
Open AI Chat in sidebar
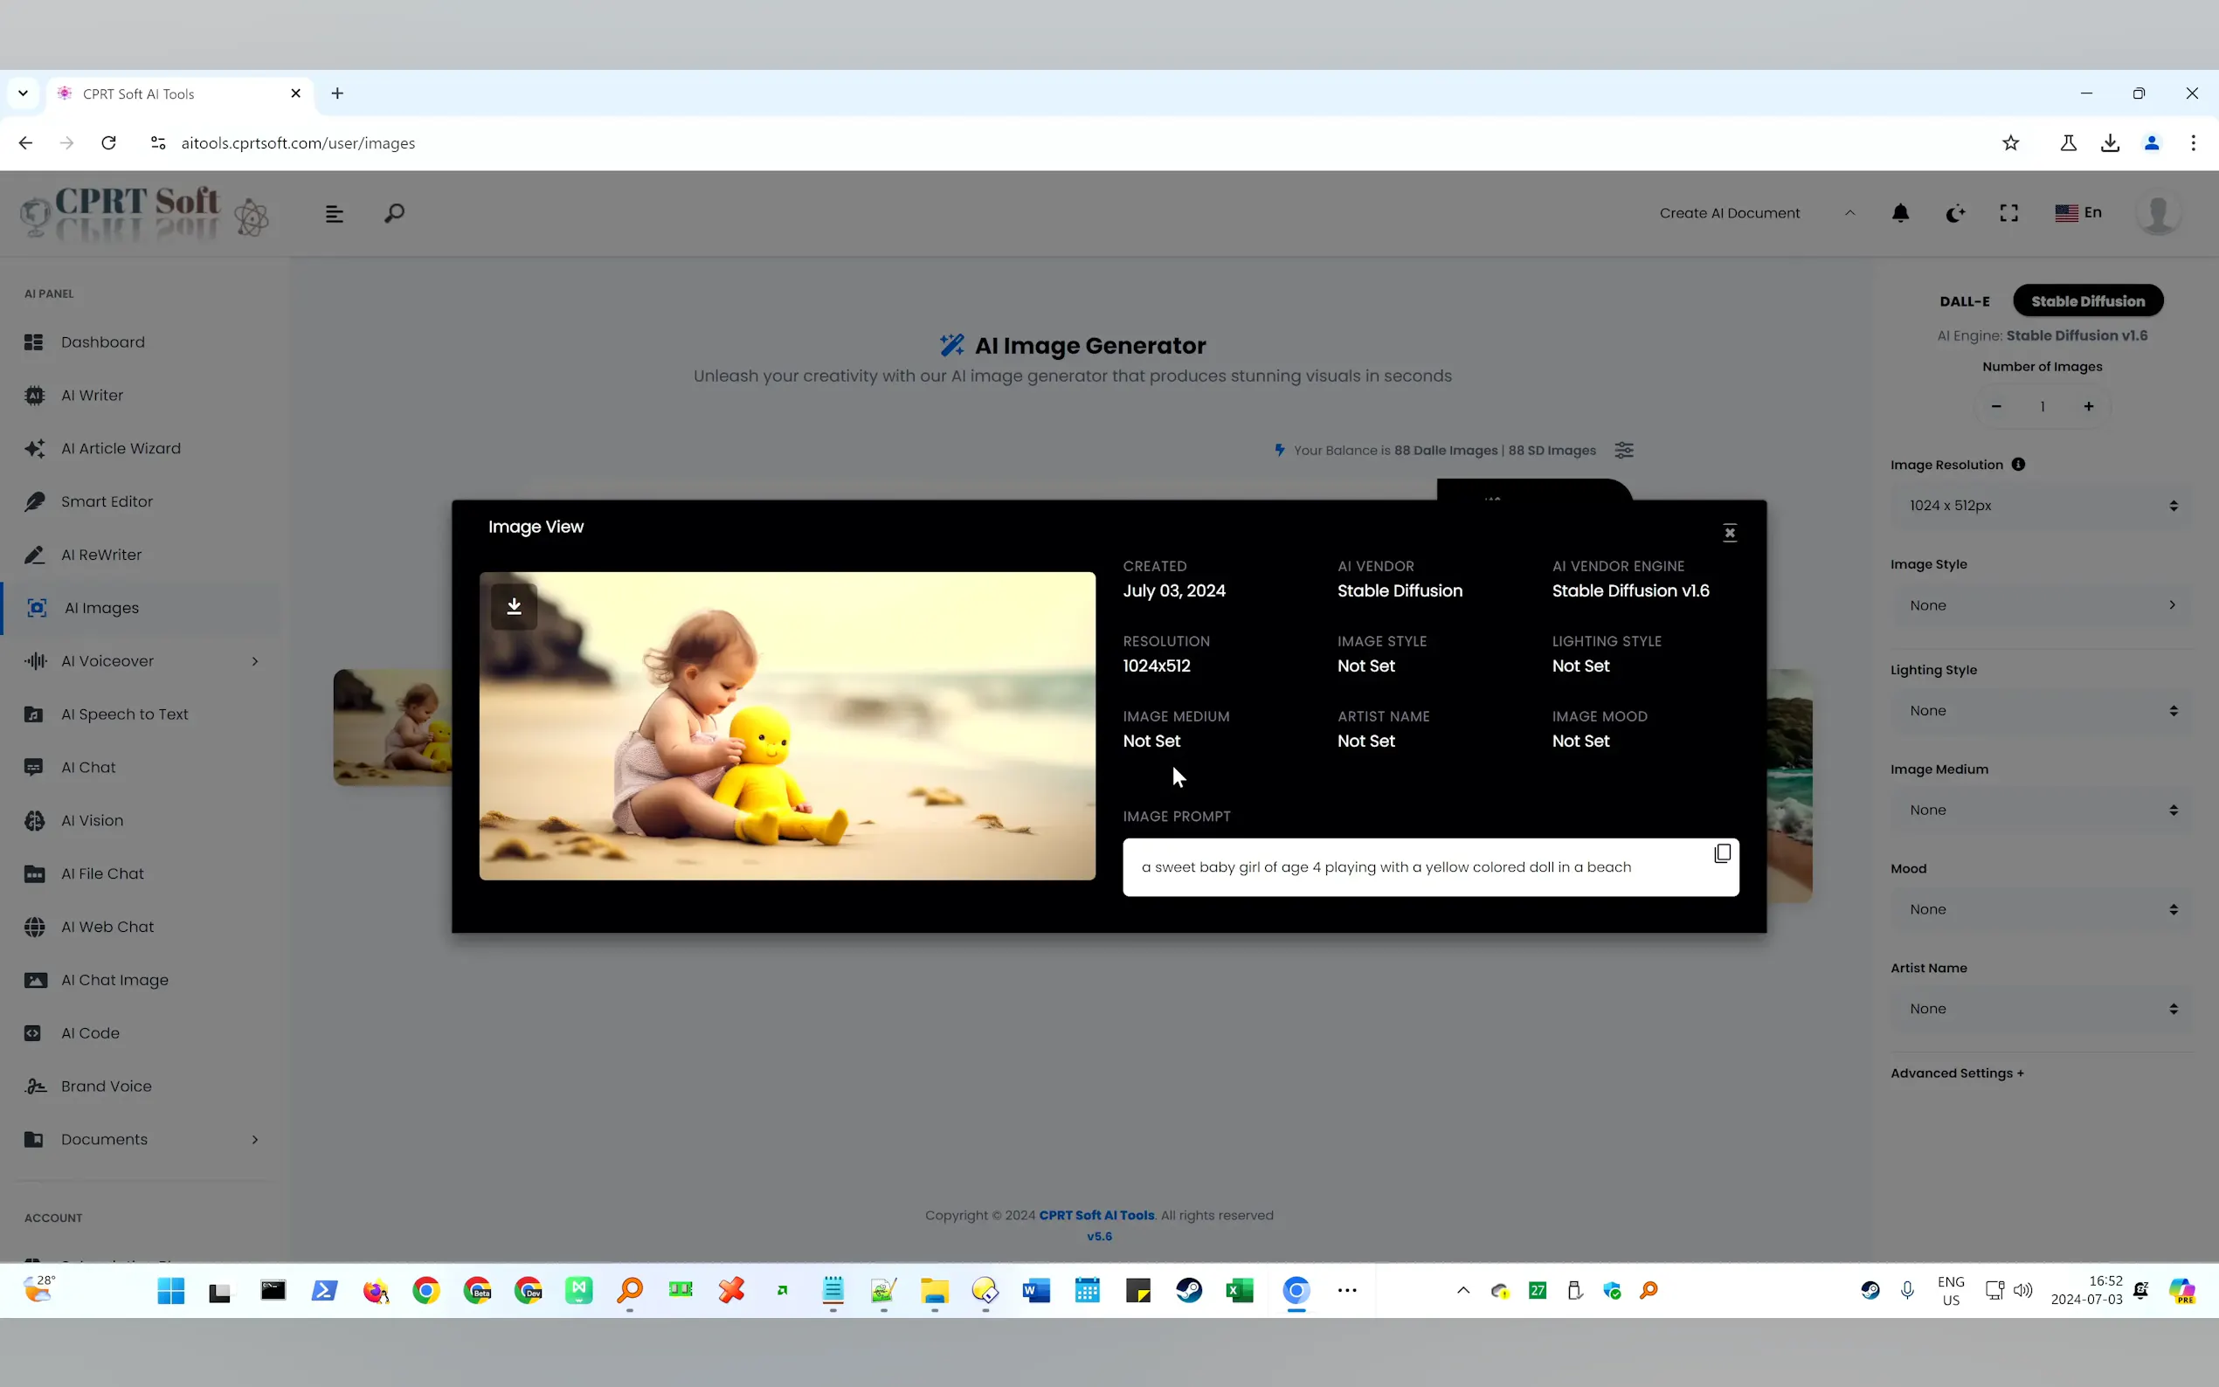coord(88,768)
